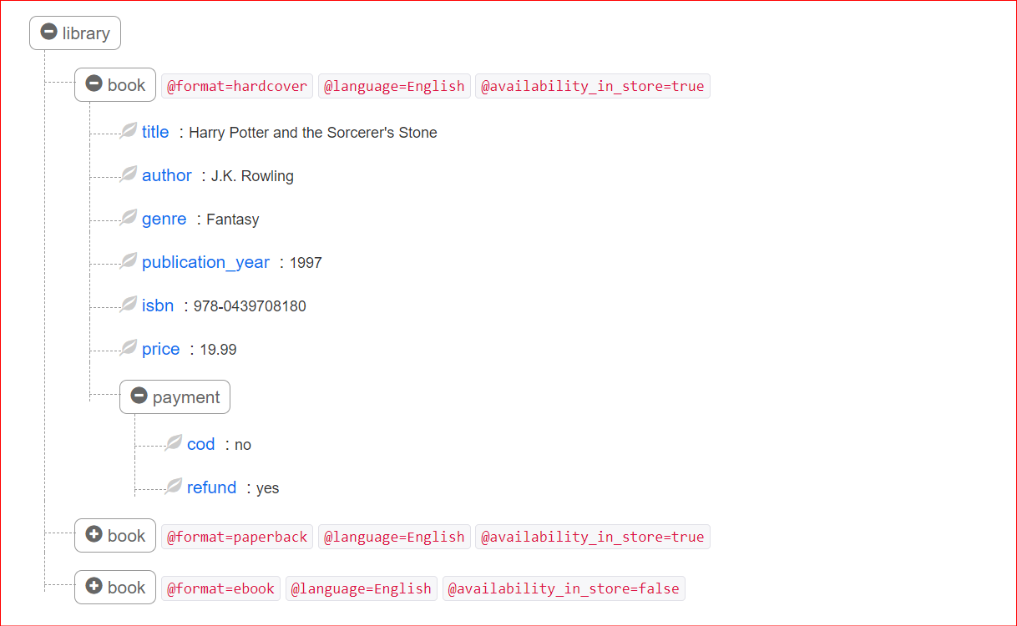Select the @availability_in_store=false attribute badge
1017x626 pixels.
564,588
